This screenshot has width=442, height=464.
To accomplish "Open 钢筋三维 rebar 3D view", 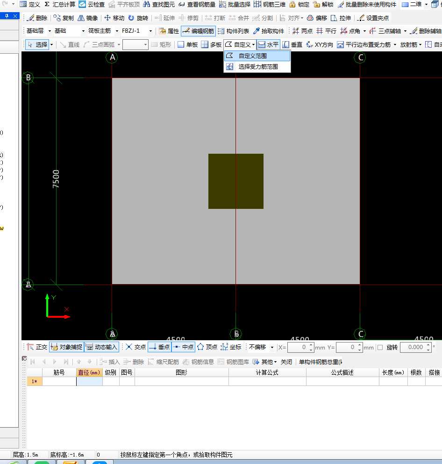I will coord(270,4).
